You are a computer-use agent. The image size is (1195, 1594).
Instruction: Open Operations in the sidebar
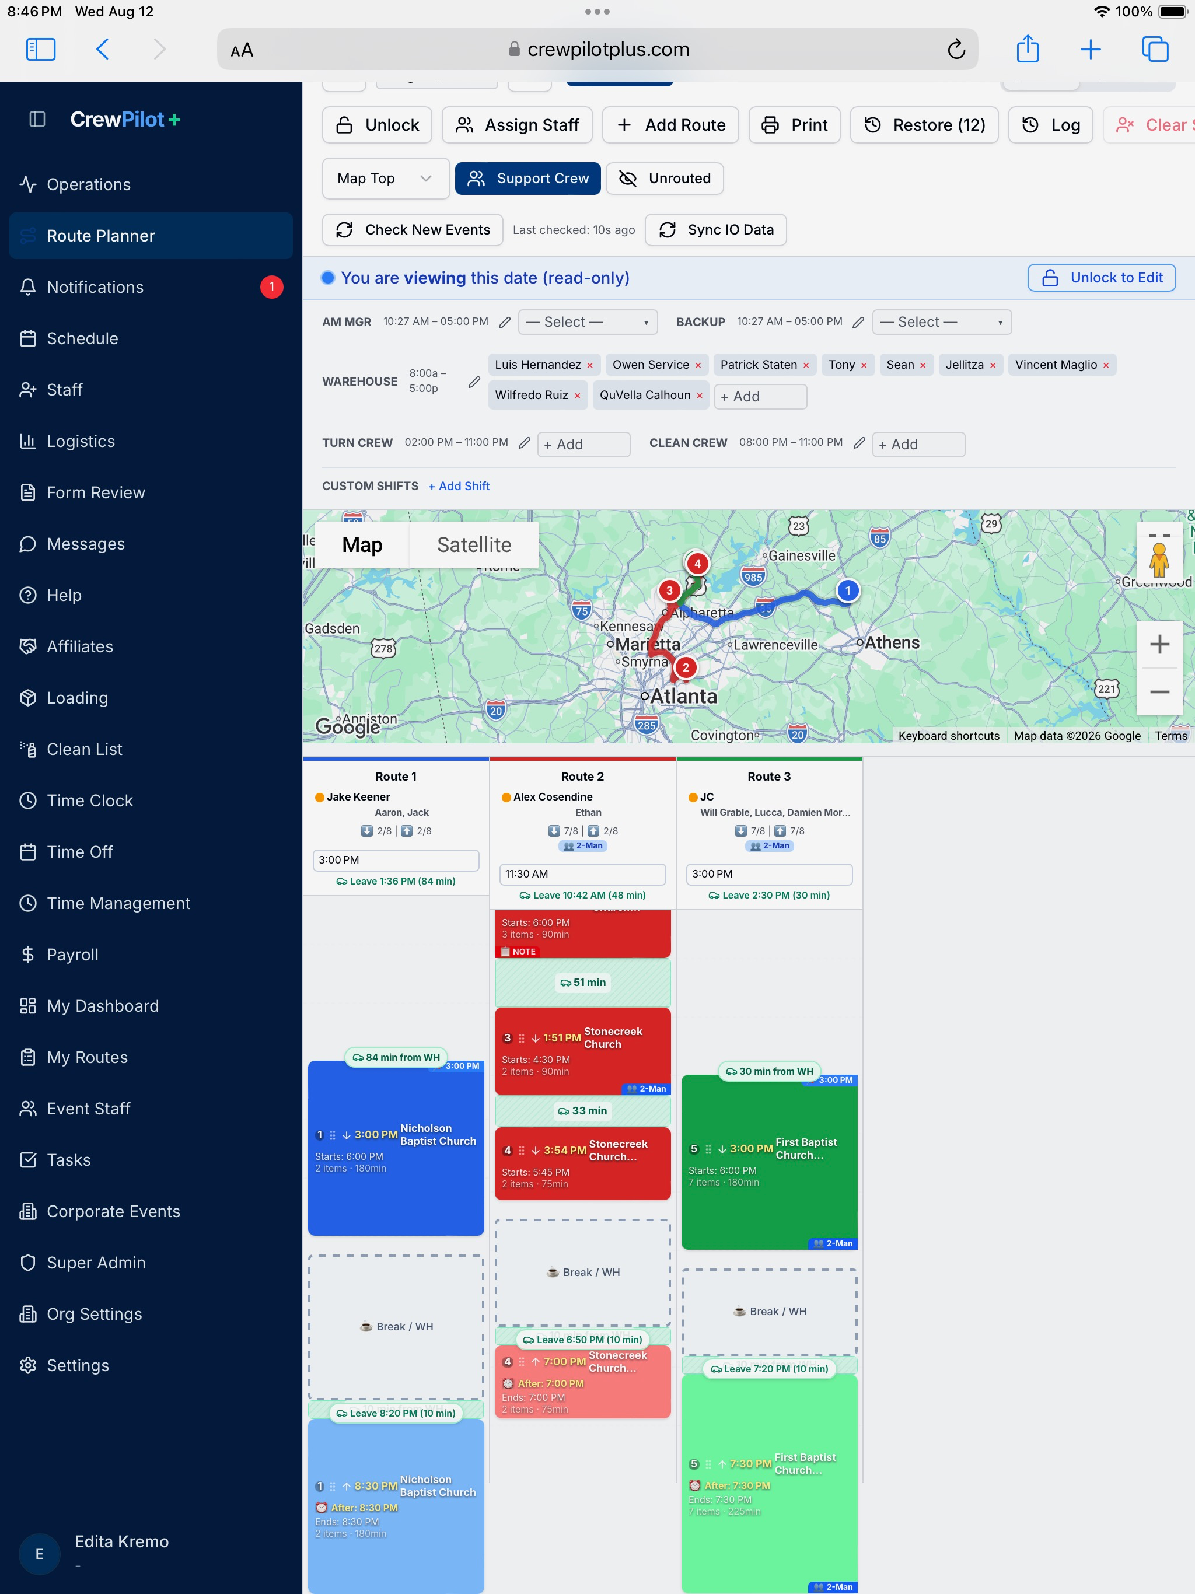[x=151, y=184]
